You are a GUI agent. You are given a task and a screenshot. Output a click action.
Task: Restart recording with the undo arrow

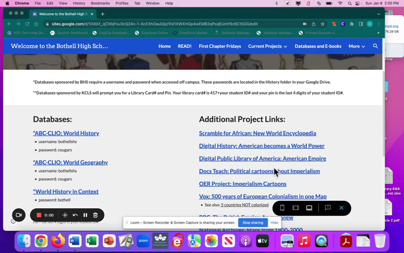point(75,215)
